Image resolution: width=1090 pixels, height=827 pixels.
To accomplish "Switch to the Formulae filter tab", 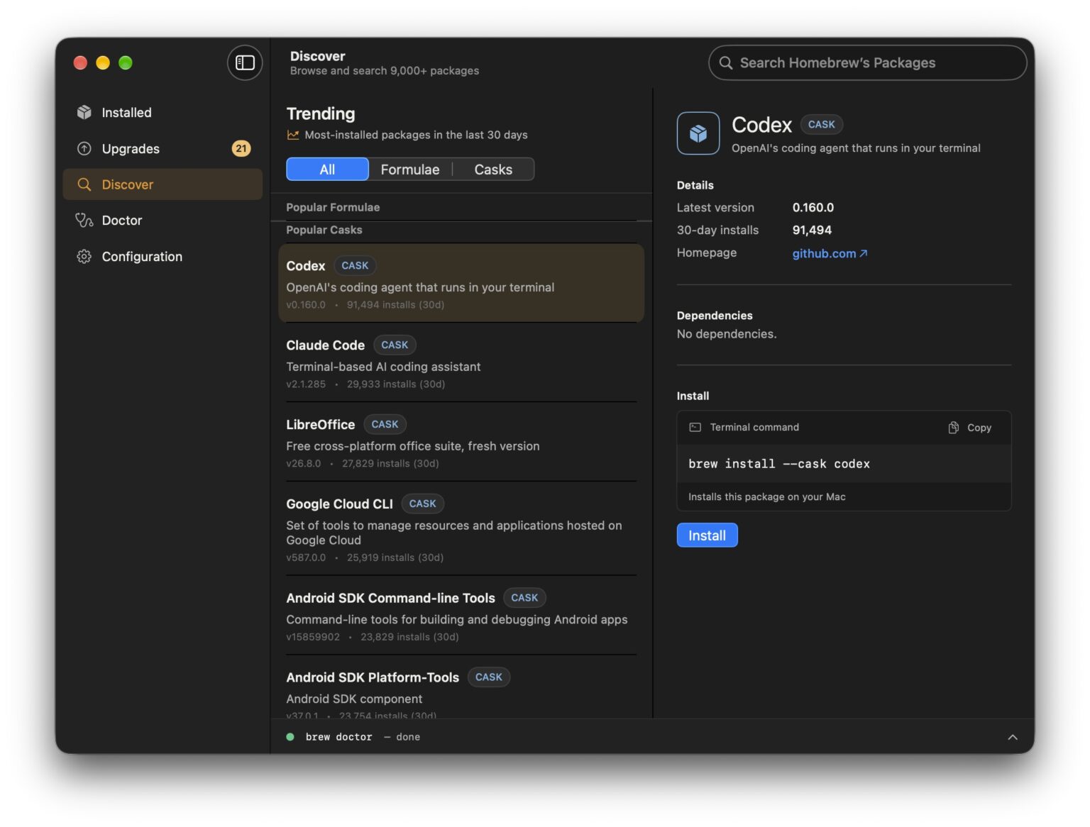I will [410, 170].
